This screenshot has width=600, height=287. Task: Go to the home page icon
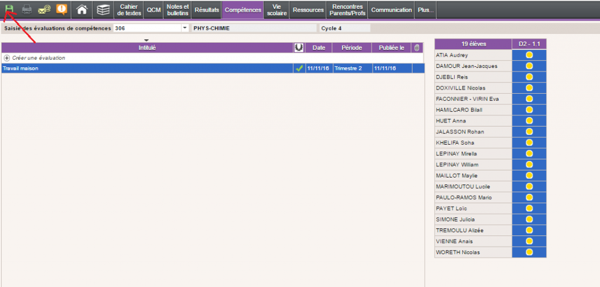(x=82, y=10)
